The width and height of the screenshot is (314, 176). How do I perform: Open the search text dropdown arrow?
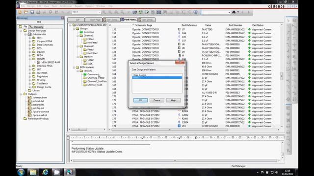pos(229,12)
